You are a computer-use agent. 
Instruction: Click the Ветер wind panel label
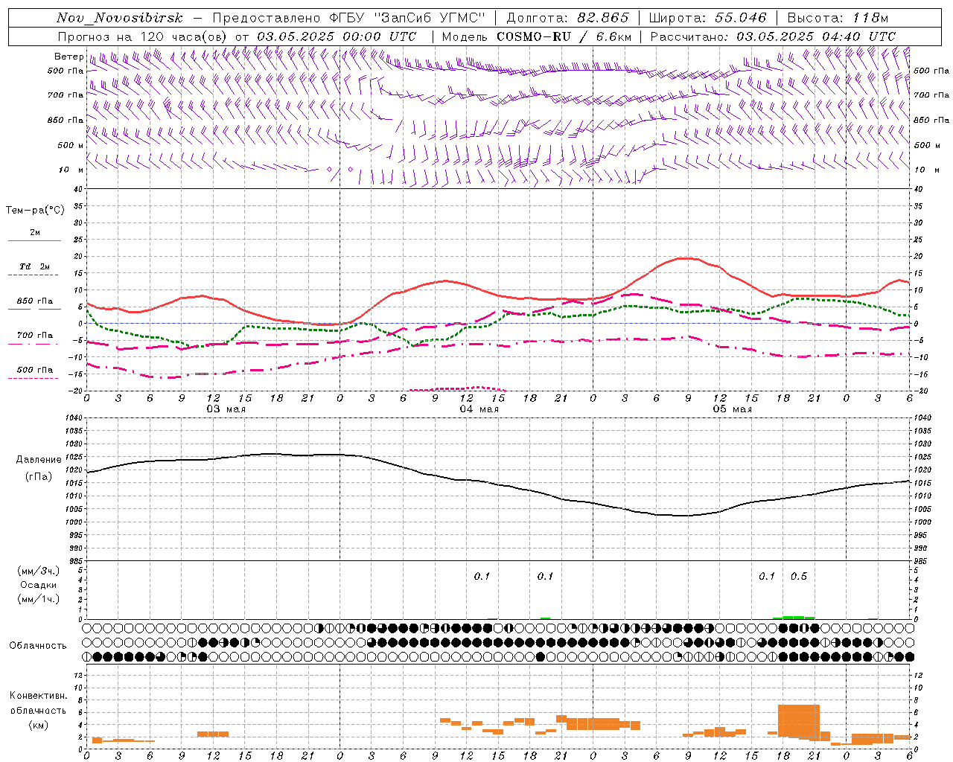[x=68, y=57]
